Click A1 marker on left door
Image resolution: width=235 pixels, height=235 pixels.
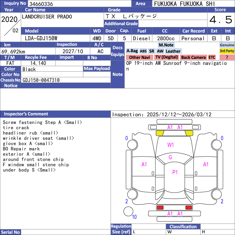coord(144,164)
